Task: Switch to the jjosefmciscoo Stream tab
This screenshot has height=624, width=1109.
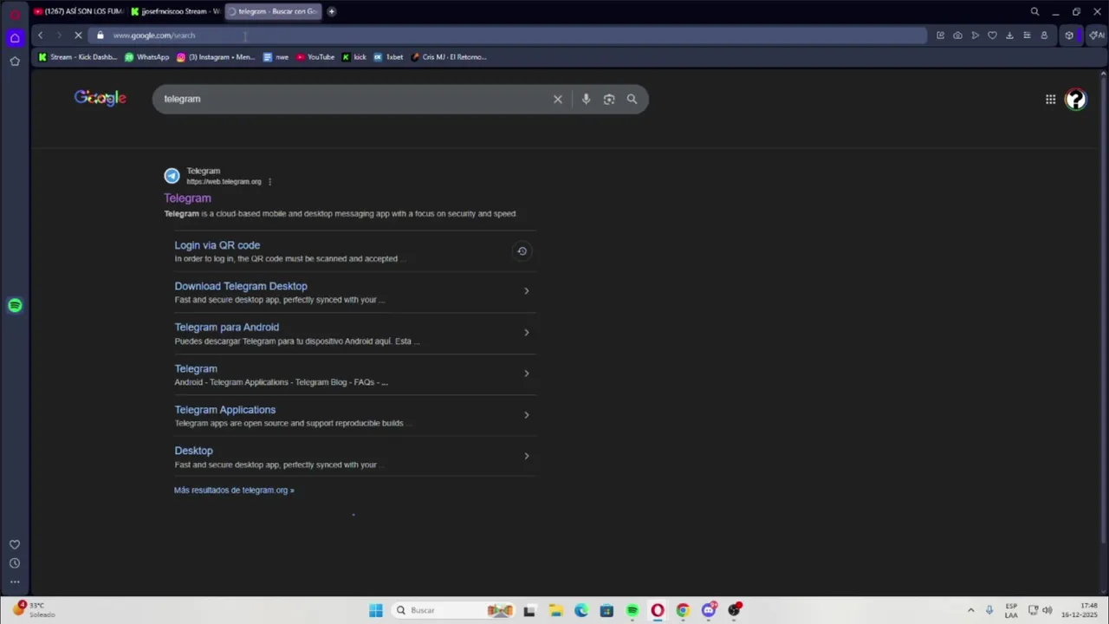Action: 176,11
